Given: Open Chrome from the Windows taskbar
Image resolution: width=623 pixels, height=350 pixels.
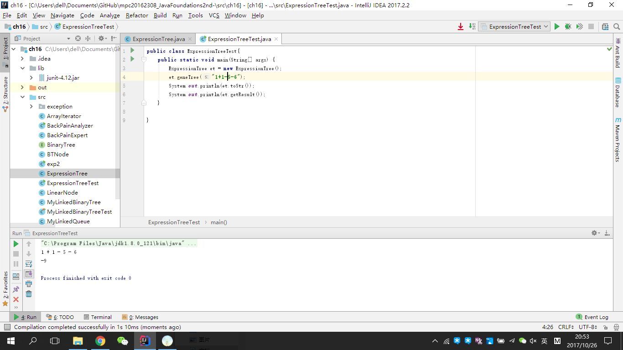Looking at the screenshot, I should click(100, 340).
